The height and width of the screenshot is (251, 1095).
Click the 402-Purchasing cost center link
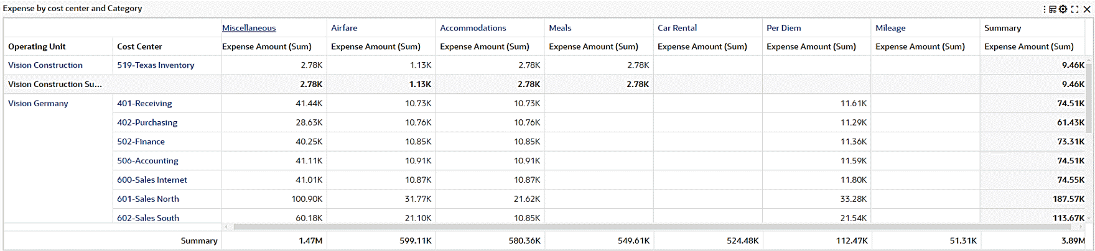tap(147, 123)
